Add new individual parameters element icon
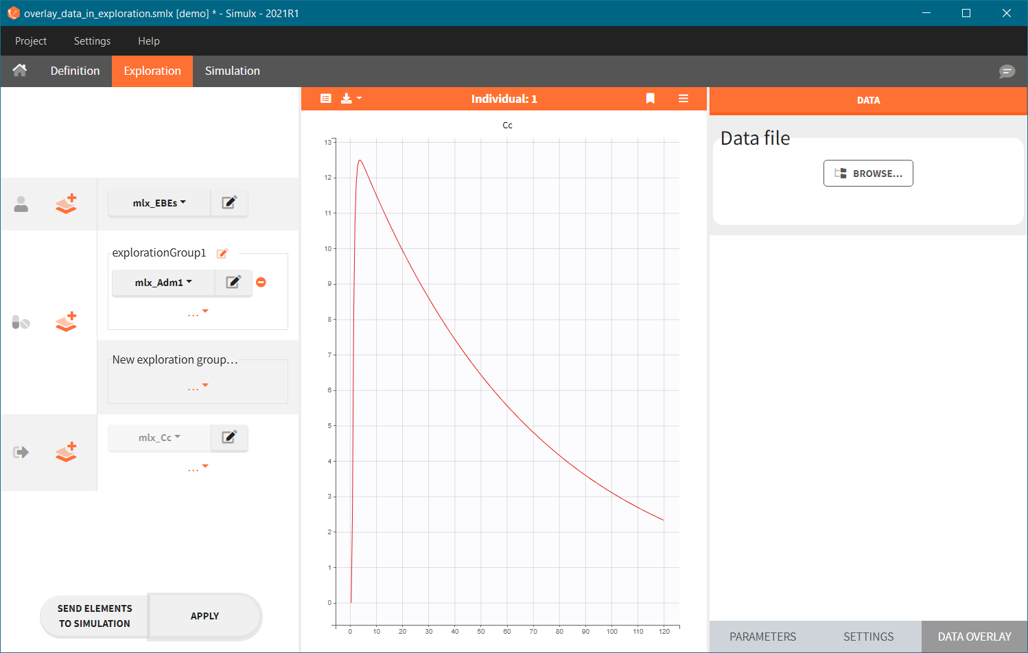This screenshot has height=653, width=1028. (x=66, y=204)
